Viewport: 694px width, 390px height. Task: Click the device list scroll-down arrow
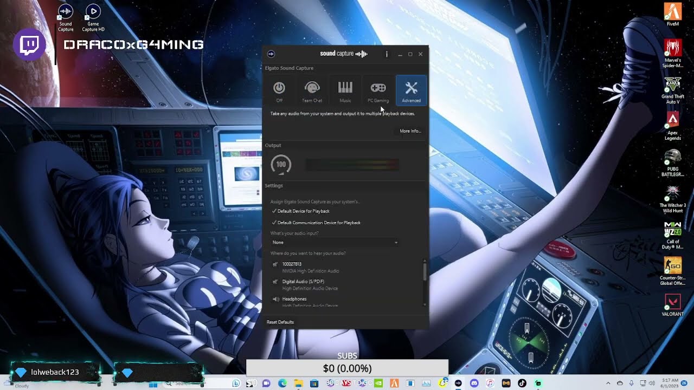pos(425,305)
